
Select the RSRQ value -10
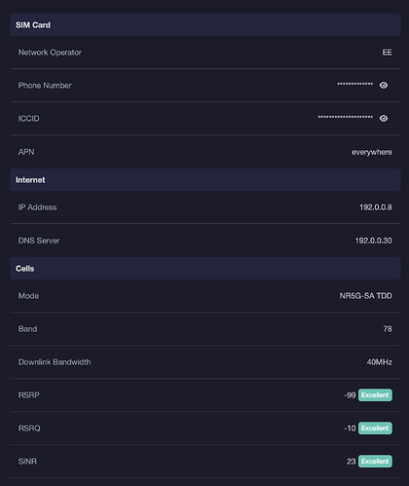tap(350, 429)
